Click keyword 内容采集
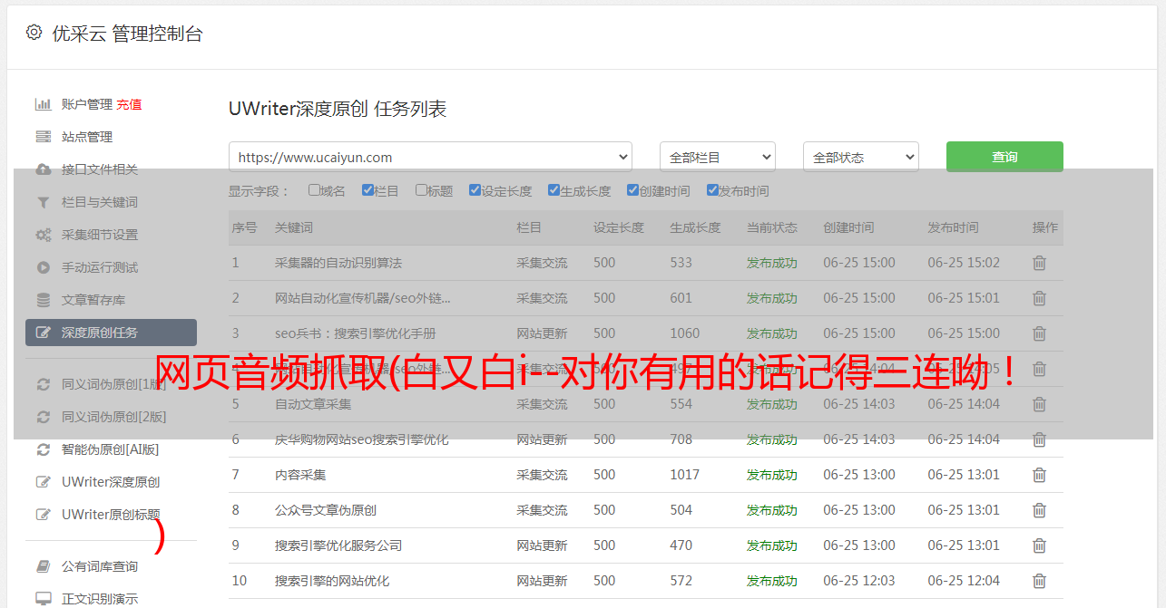This screenshot has height=608, width=1166. coord(300,475)
